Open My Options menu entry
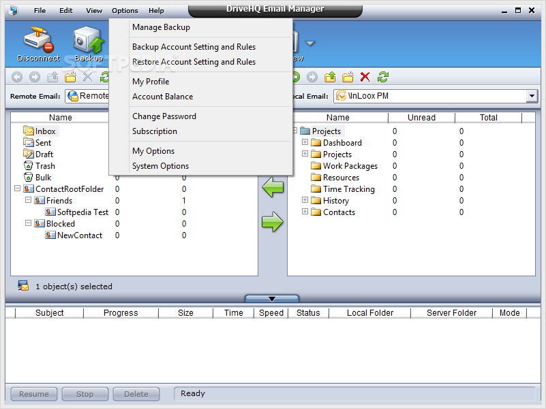 click(211, 151)
